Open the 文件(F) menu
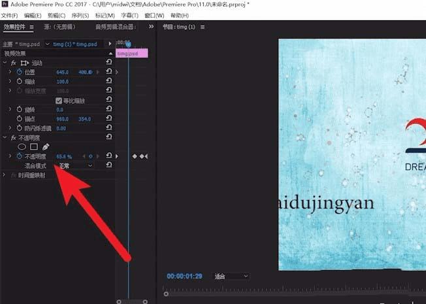This screenshot has height=304, width=426. coord(10,16)
